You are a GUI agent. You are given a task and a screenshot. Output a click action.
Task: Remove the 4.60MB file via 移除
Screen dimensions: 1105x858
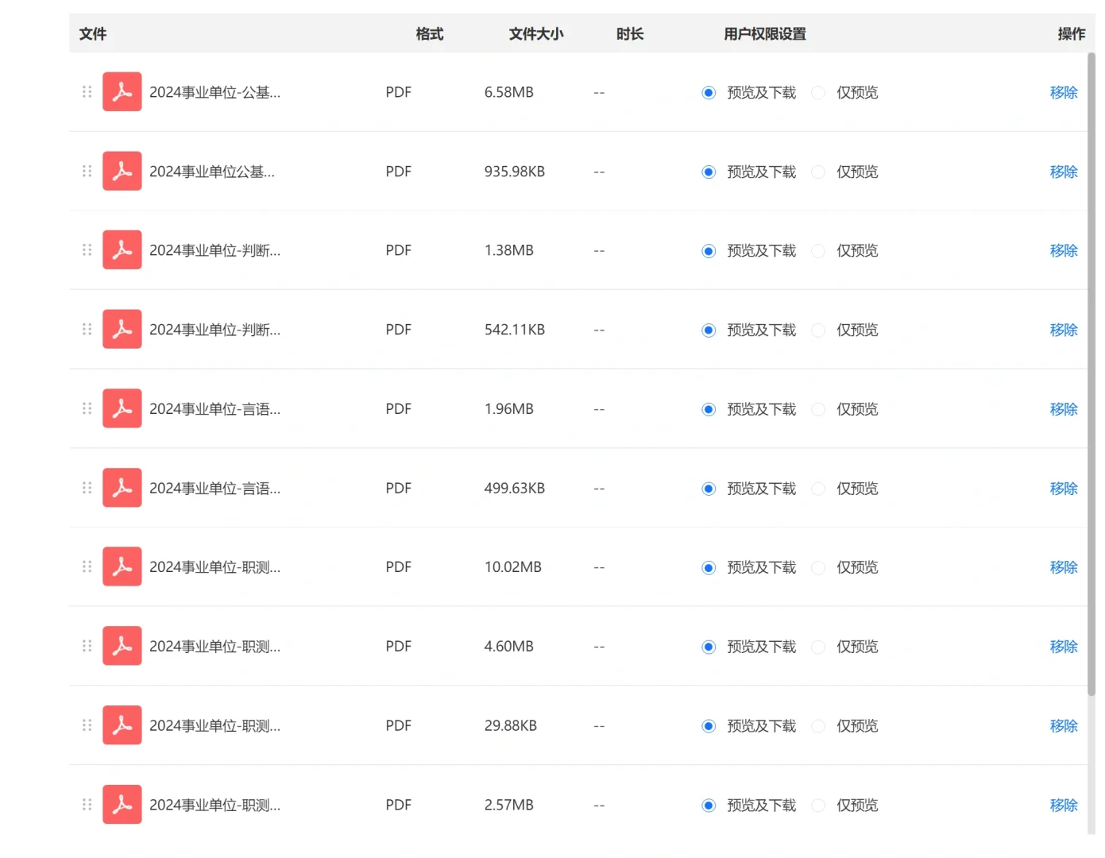pos(1064,647)
